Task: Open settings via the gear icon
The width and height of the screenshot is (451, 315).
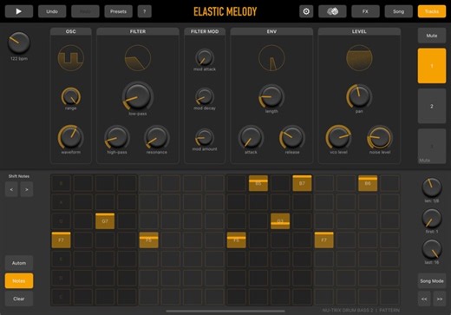Action: coord(306,11)
